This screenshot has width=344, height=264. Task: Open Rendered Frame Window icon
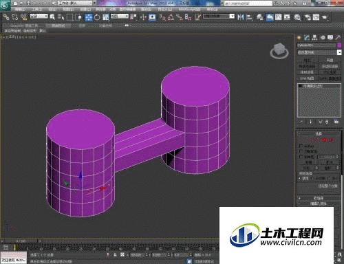tap(316, 17)
